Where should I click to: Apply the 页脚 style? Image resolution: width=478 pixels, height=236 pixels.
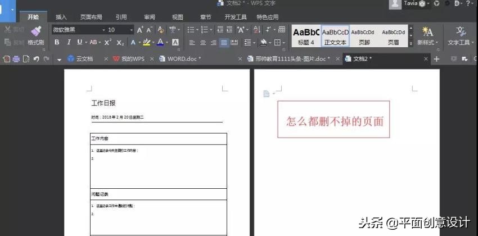coord(363,36)
